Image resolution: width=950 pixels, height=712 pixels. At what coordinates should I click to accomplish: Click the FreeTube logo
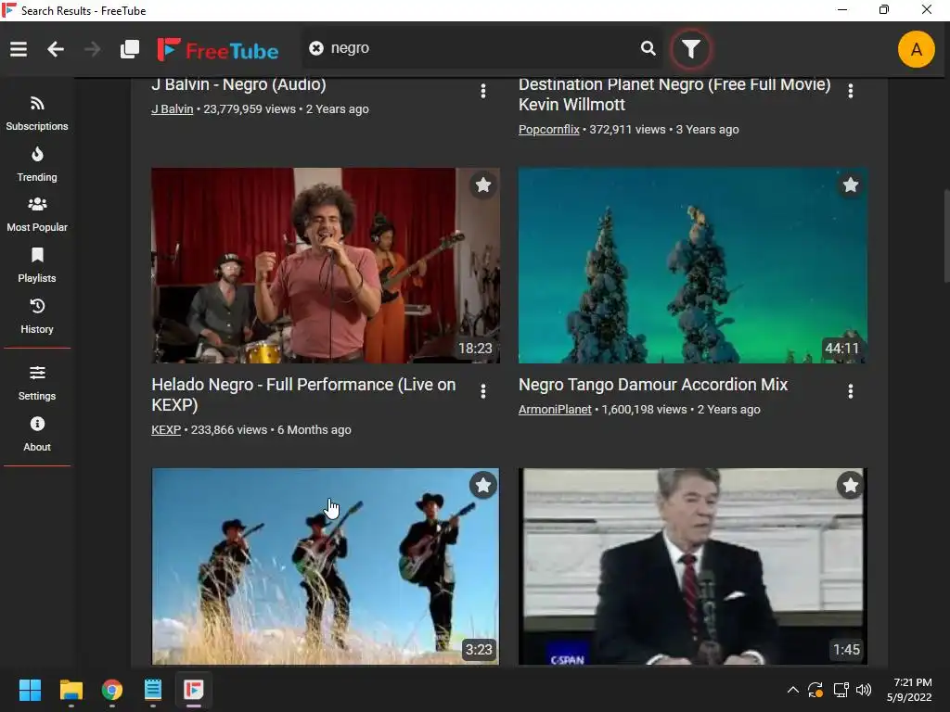point(218,50)
